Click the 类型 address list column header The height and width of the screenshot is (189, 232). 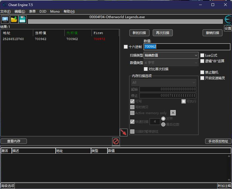99,151
